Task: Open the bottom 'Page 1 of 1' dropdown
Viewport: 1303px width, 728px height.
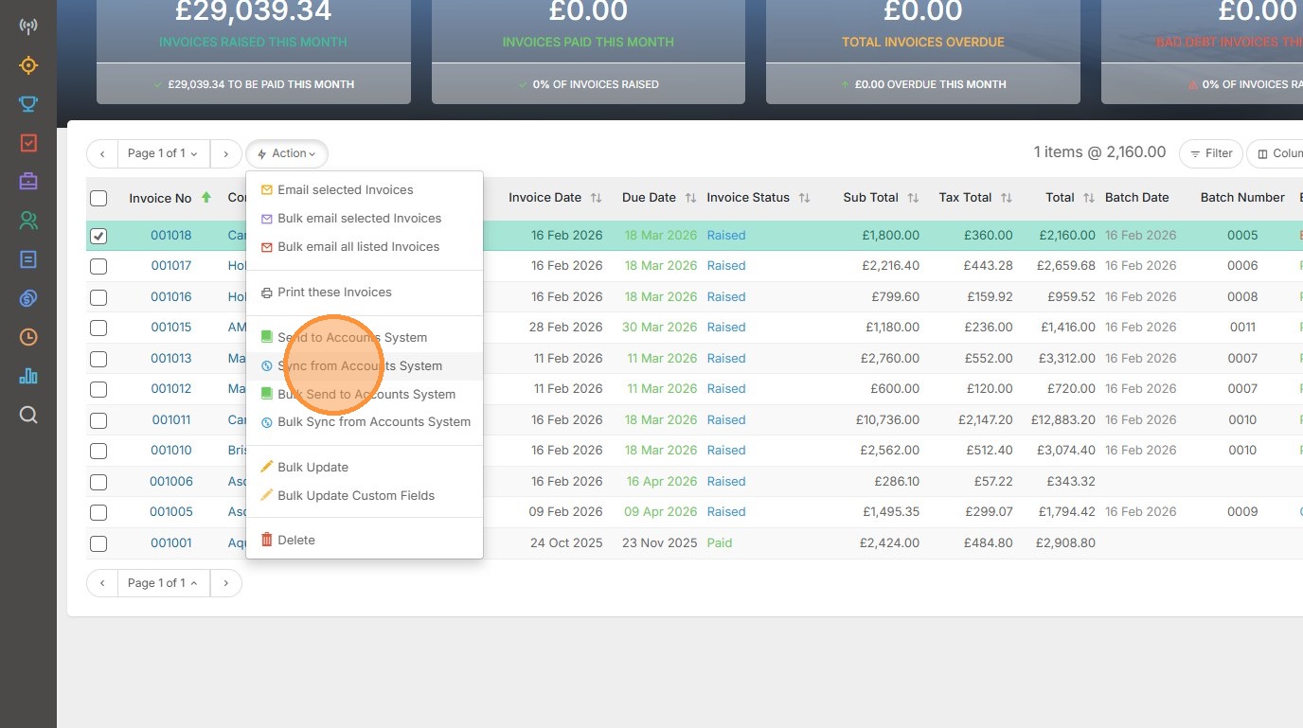Action: (x=164, y=583)
